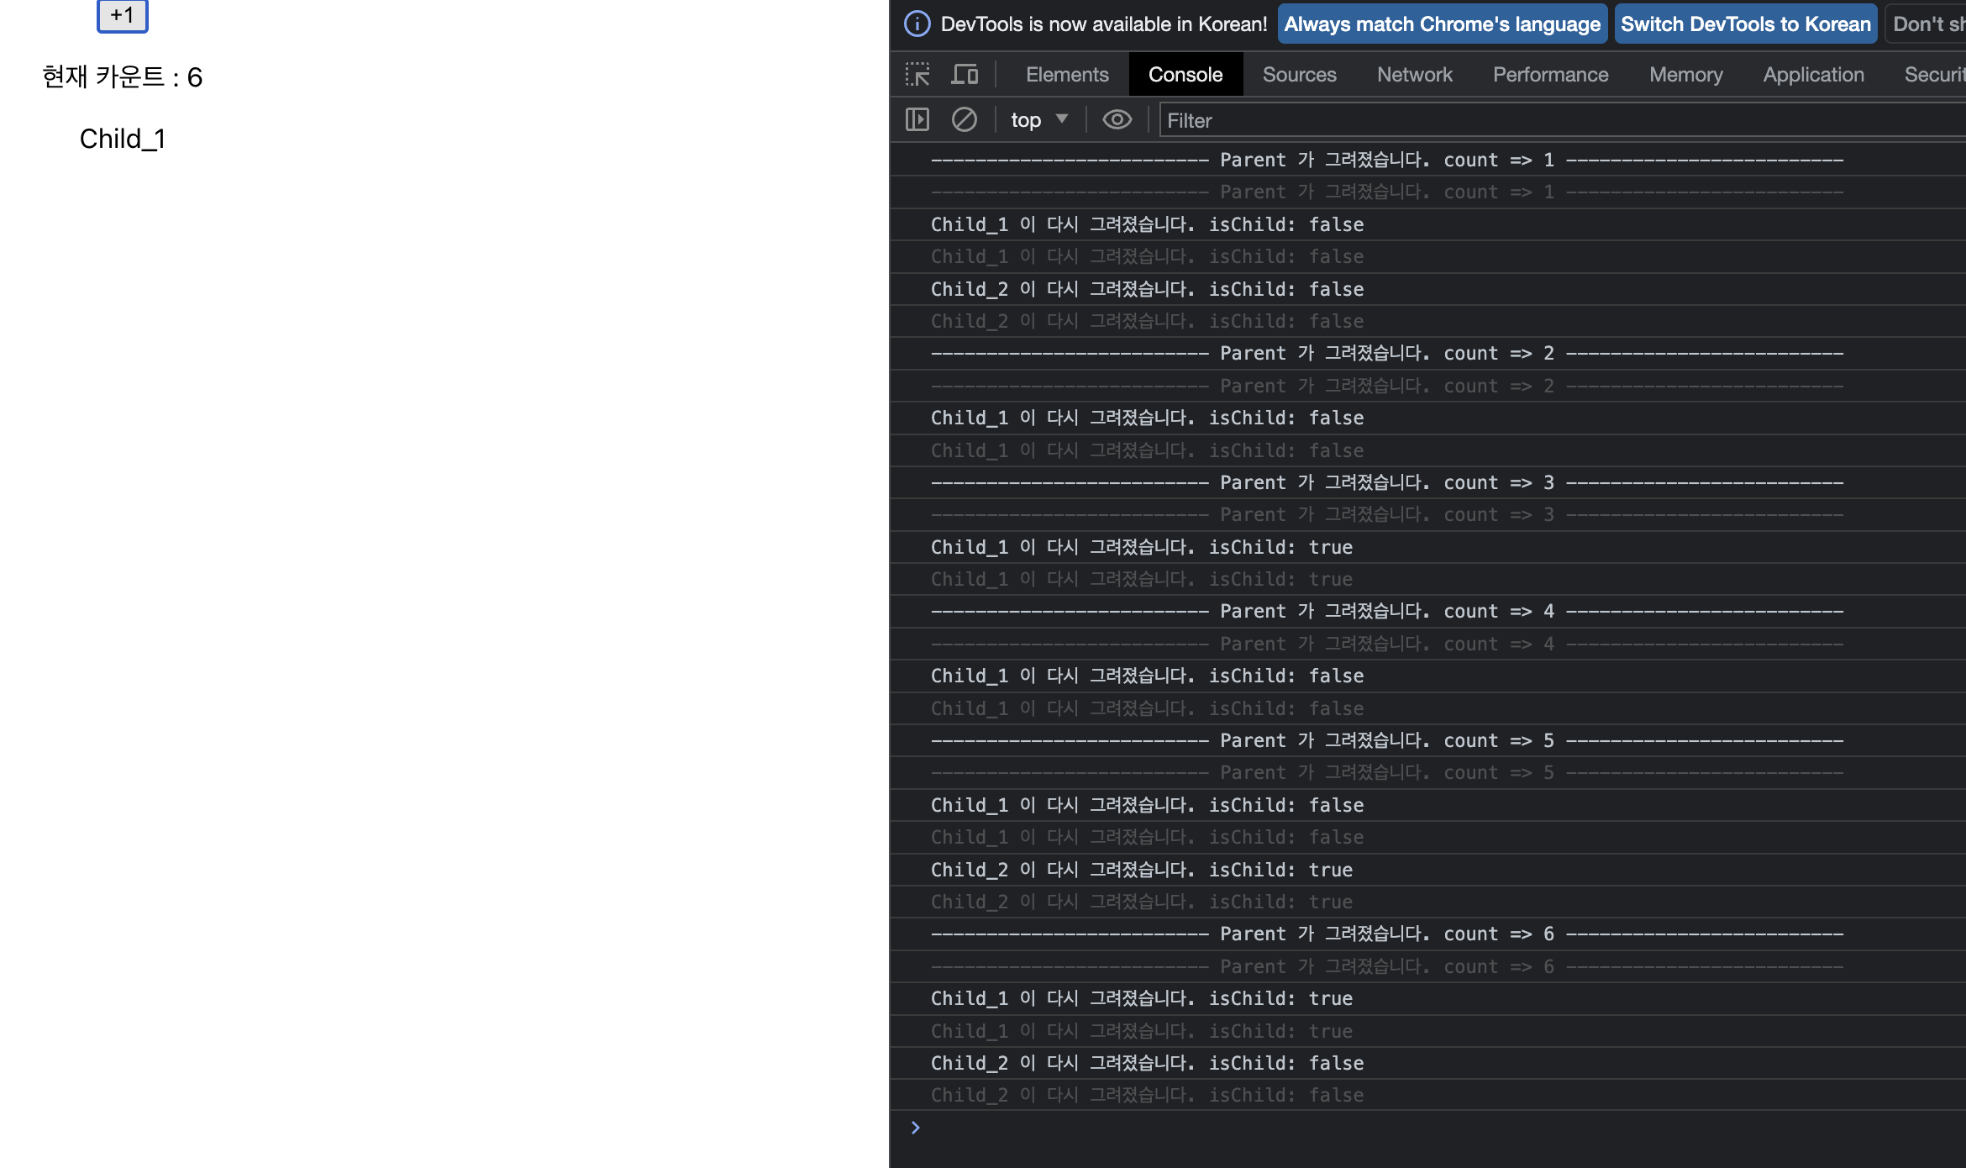The image size is (1966, 1168).
Task: Click Switch DevTools to Korean
Action: click(1745, 24)
